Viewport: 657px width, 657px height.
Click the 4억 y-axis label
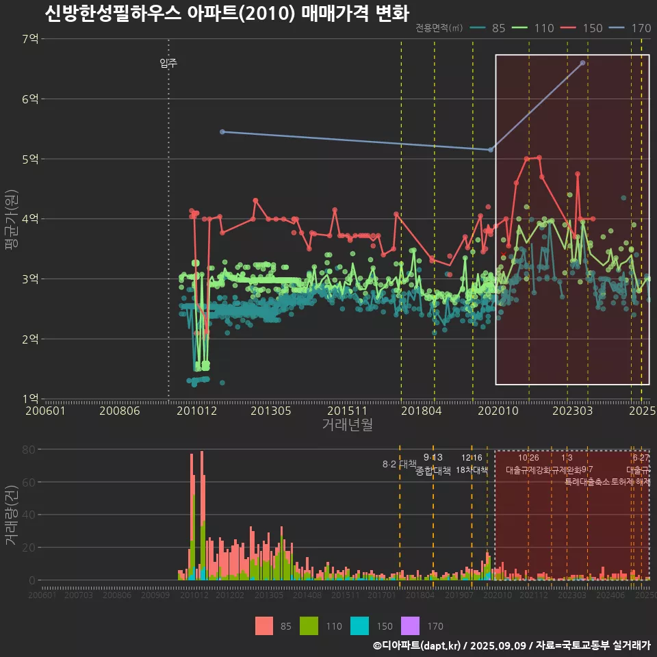pyautogui.click(x=30, y=219)
